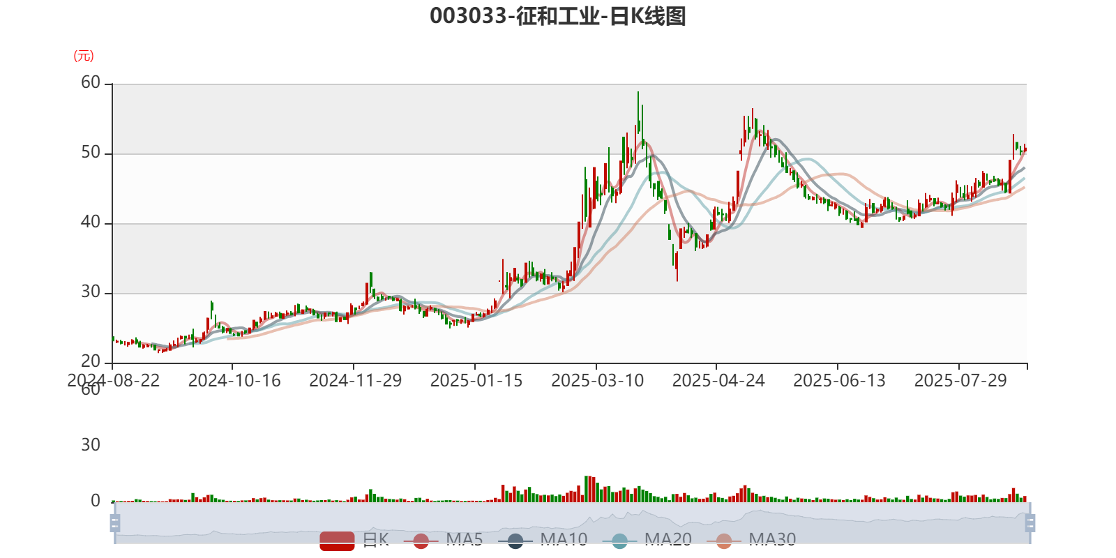This screenshot has width=1116, height=558.
Task: Click the lowest April 2025 candlestick near 32
Action: coord(677,267)
